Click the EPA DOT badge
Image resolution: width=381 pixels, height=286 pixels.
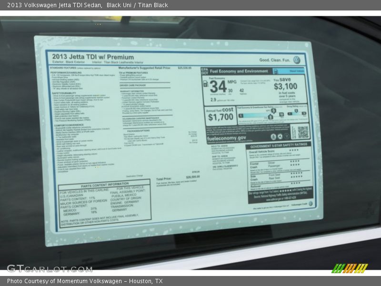(x=204, y=71)
